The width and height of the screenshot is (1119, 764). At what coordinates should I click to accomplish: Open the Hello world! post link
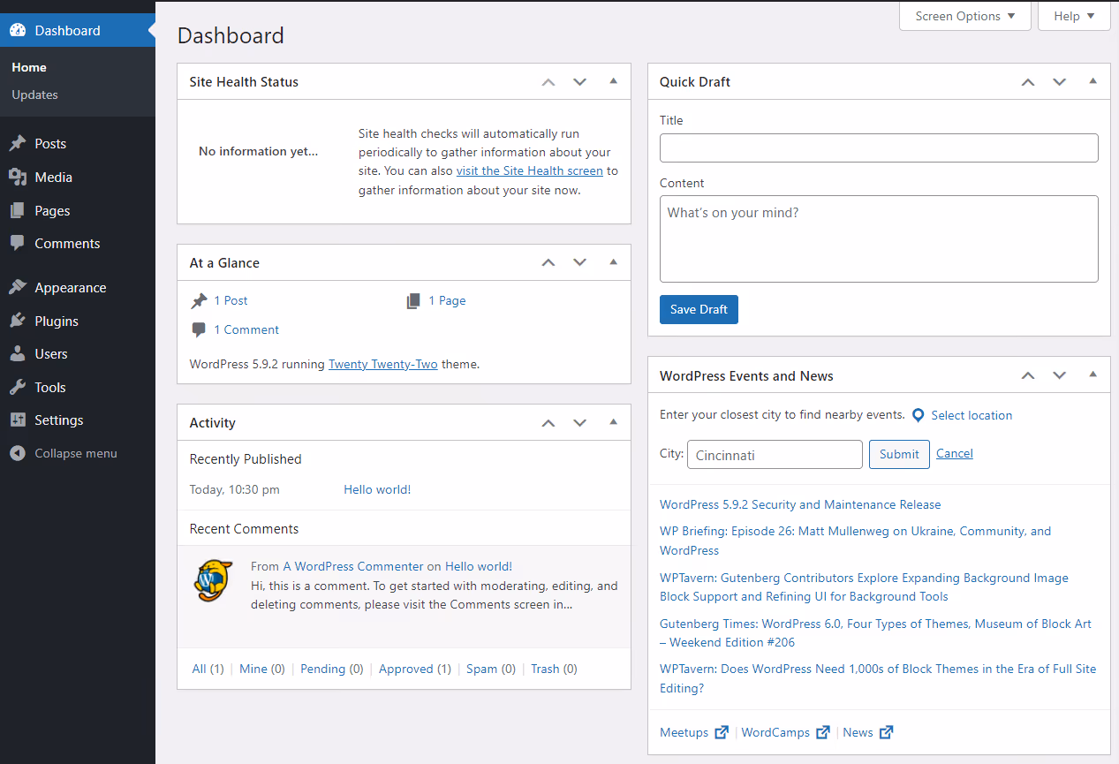pos(377,488)
